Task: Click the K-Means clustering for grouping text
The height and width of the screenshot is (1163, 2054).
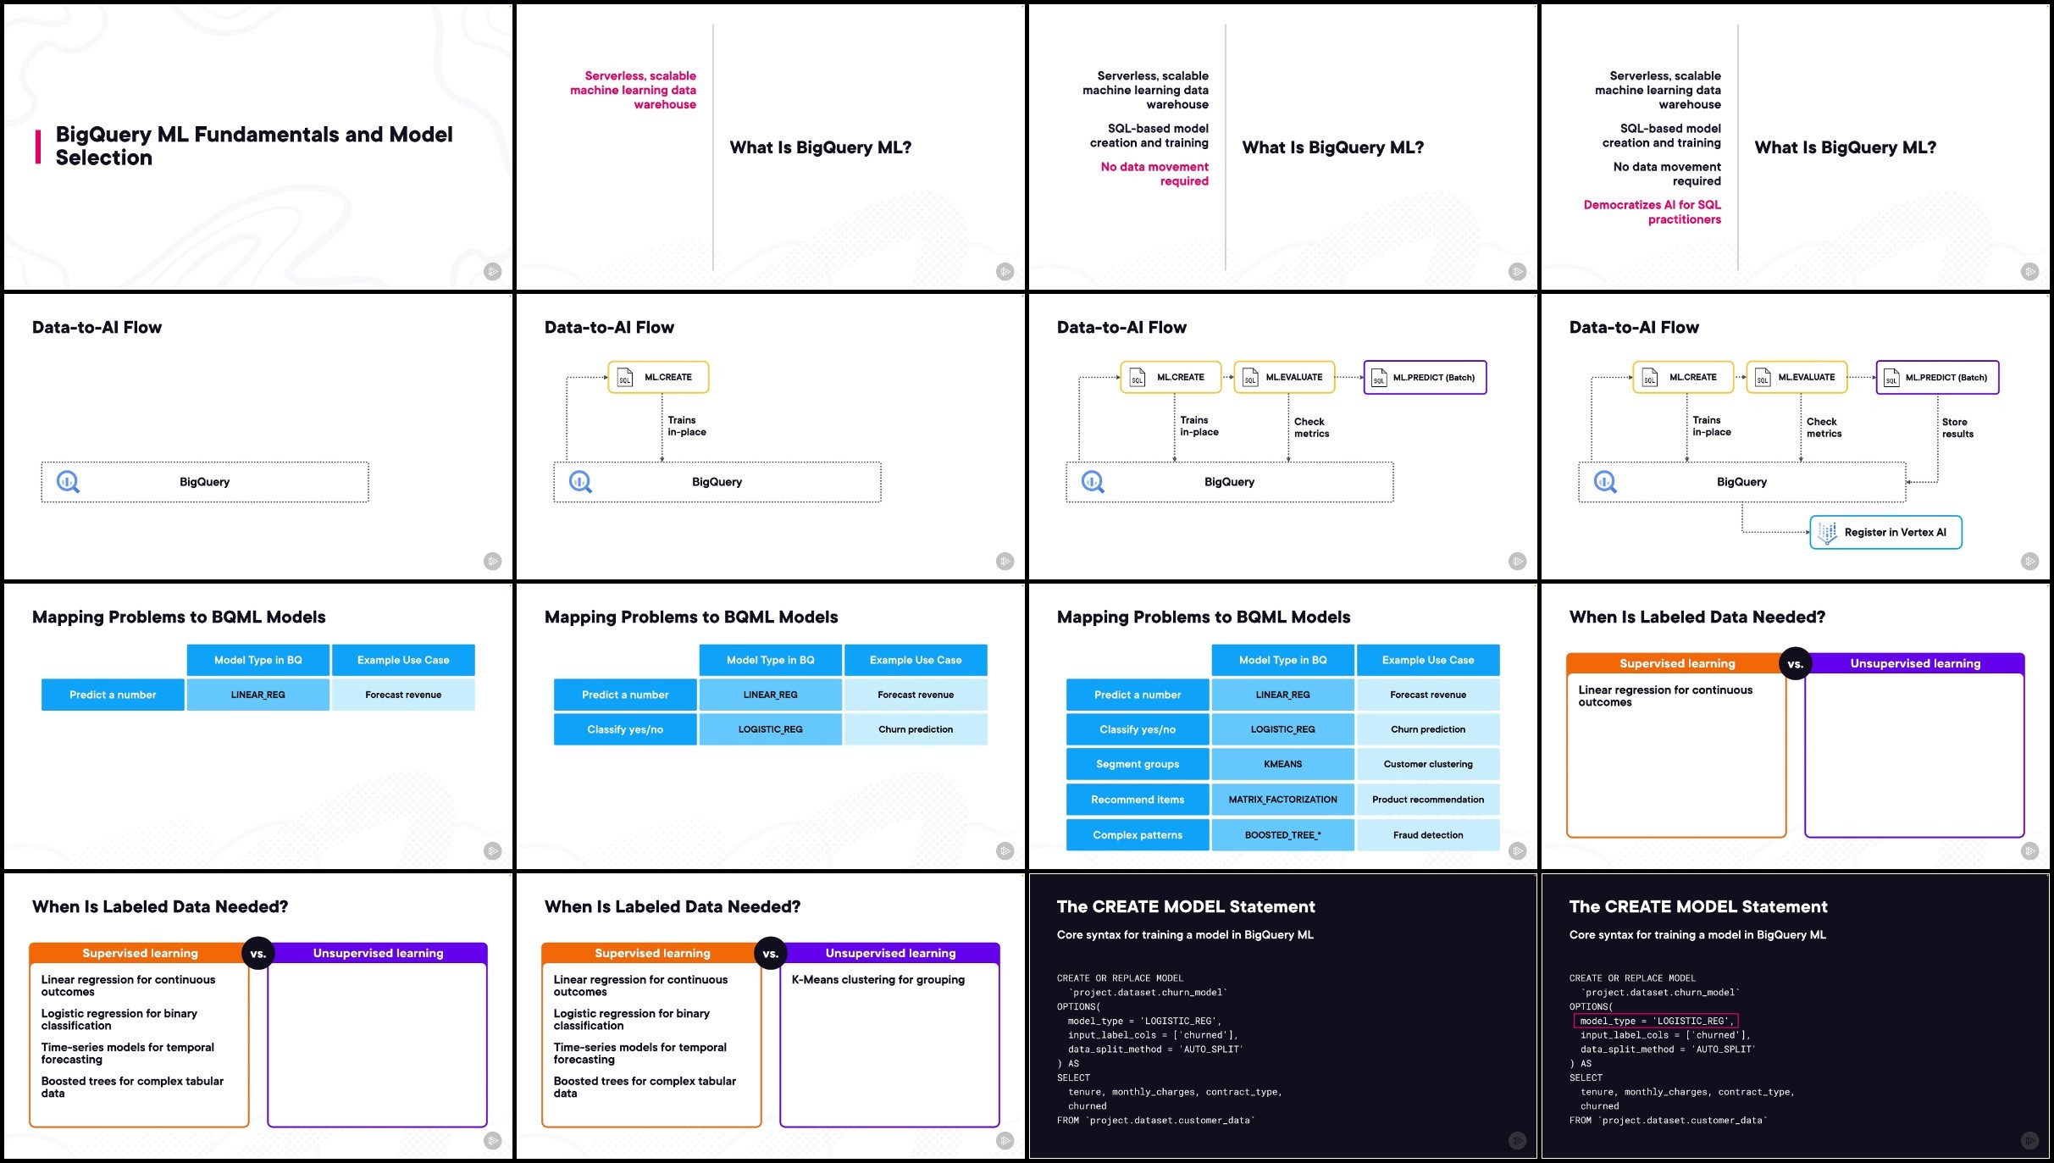Action: 878,980
